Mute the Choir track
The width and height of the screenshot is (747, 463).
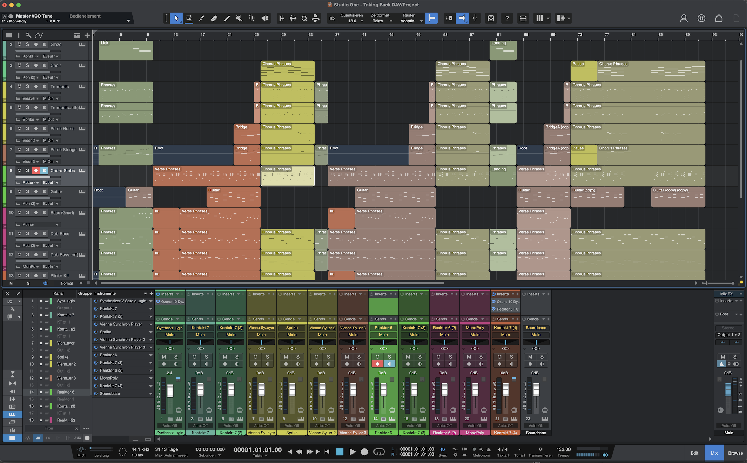pyautogui.click(x=19, y=66)
